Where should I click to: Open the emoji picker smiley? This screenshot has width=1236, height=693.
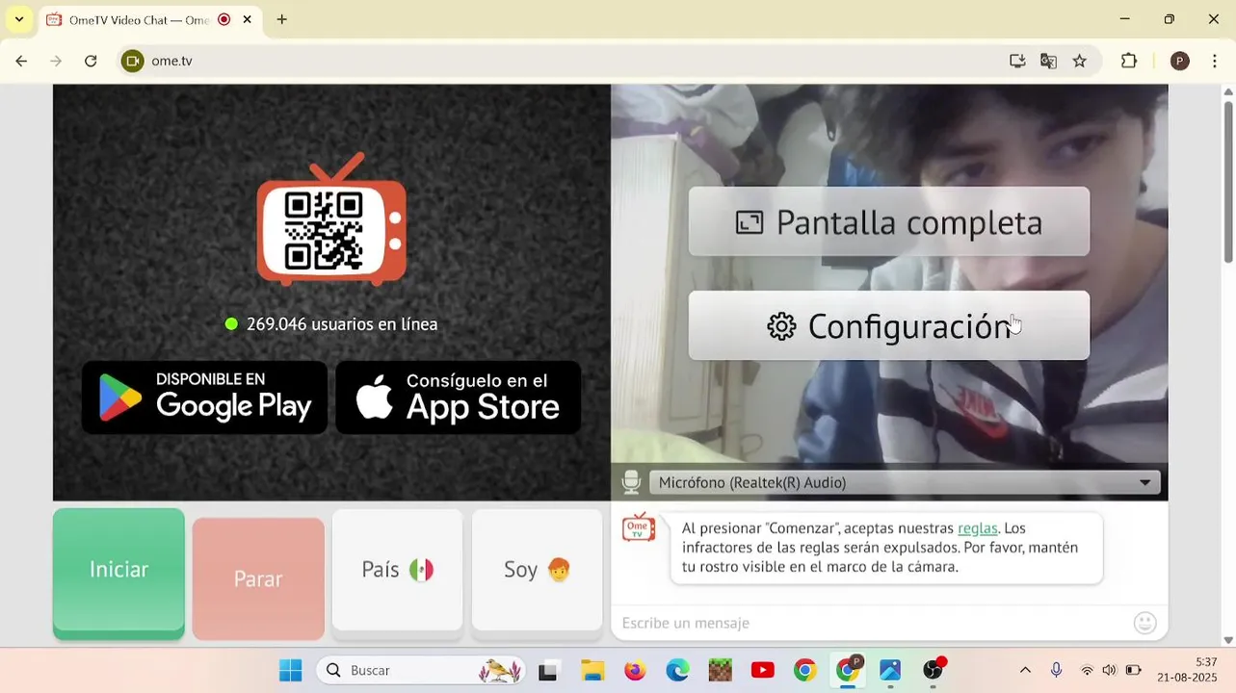1144,623
